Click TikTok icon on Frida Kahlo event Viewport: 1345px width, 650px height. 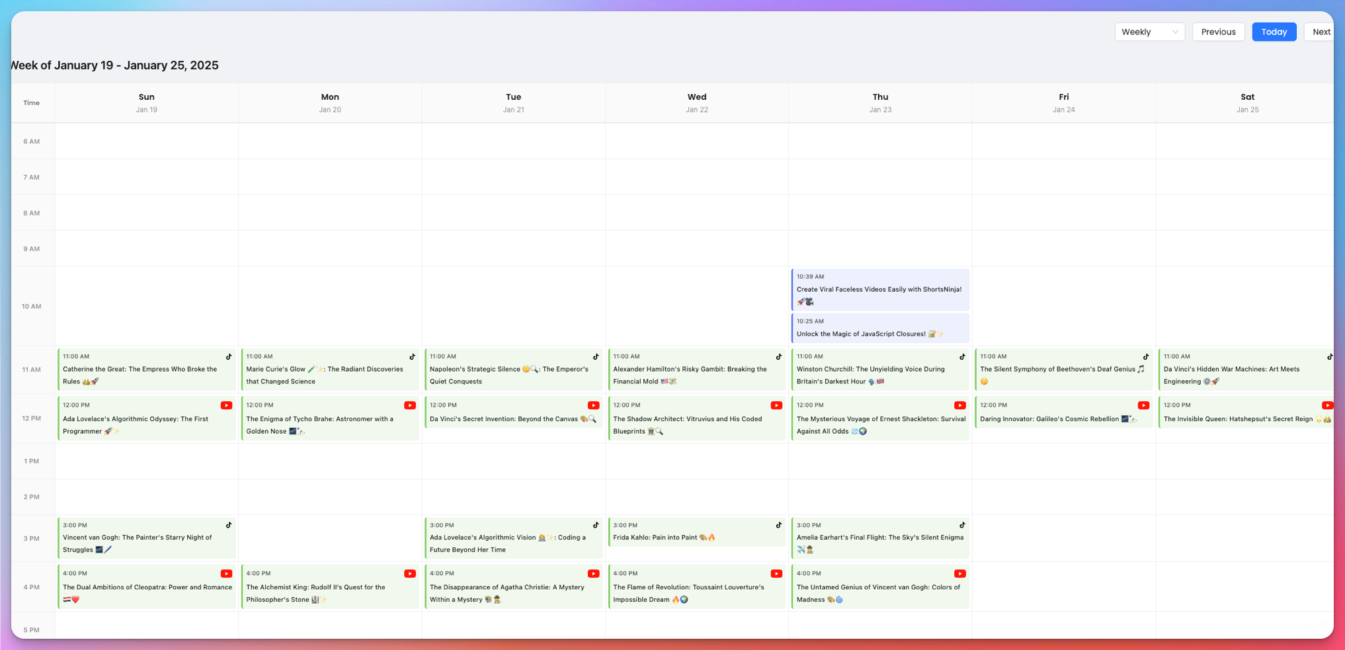click(x=779, y=525)
